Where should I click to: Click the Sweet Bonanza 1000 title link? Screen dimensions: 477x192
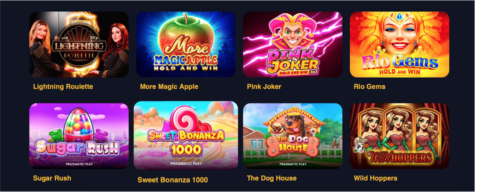click(x=173, y=180)
